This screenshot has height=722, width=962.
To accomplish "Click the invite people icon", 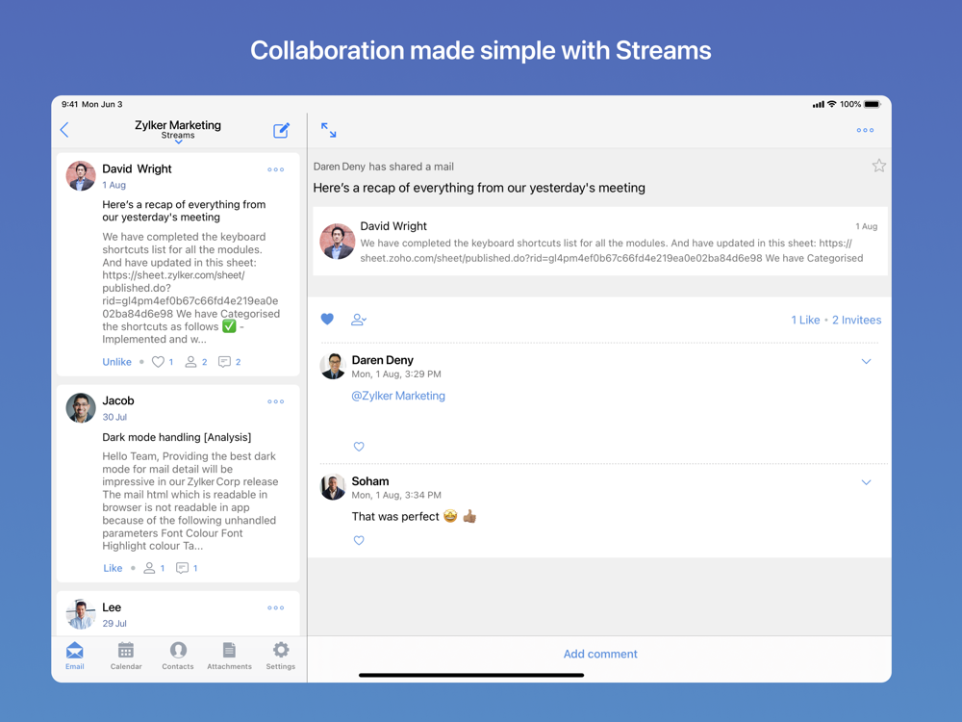I will coord(359,320).
